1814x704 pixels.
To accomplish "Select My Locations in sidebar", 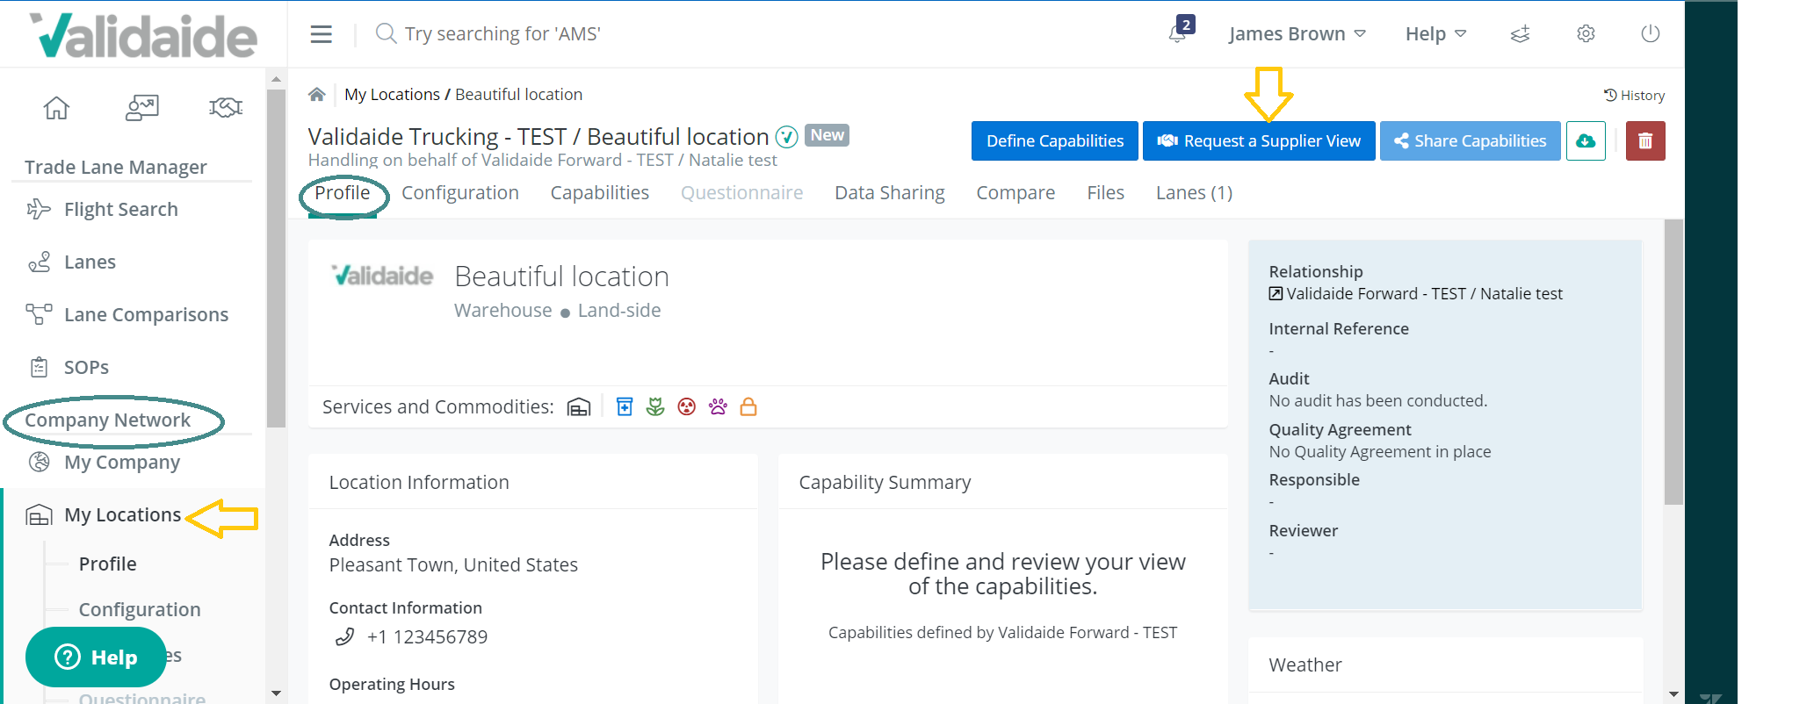I will point(123,515).
